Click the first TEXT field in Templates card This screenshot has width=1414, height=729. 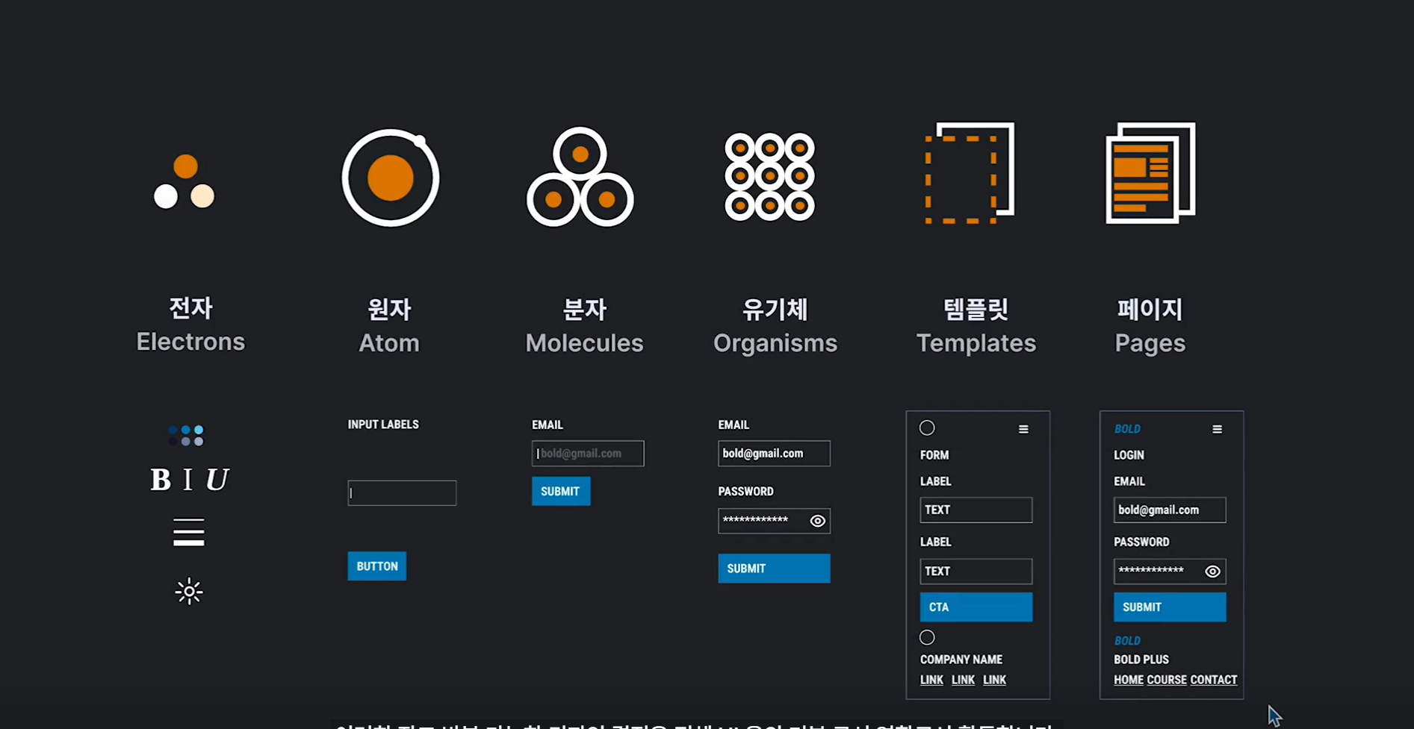(976, 510)
